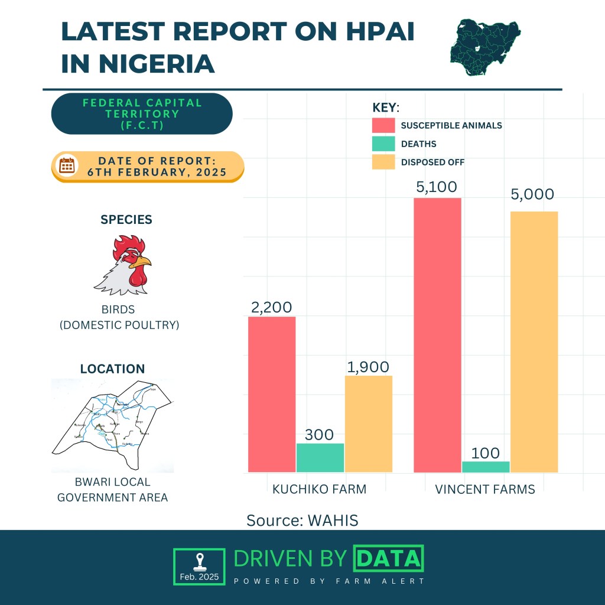Click the Feb. 2025 stamp icon
This screenshot has width=605, height=605.
[199, 566]
